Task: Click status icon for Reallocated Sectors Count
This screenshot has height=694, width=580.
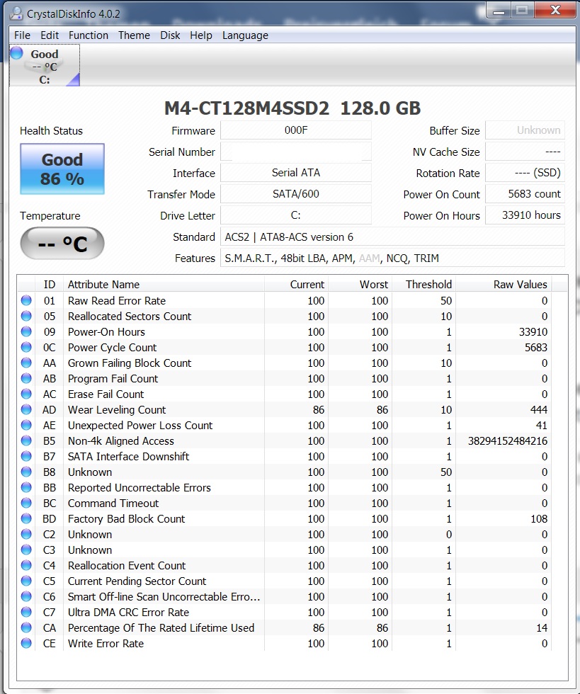Action: click(27, 316)
